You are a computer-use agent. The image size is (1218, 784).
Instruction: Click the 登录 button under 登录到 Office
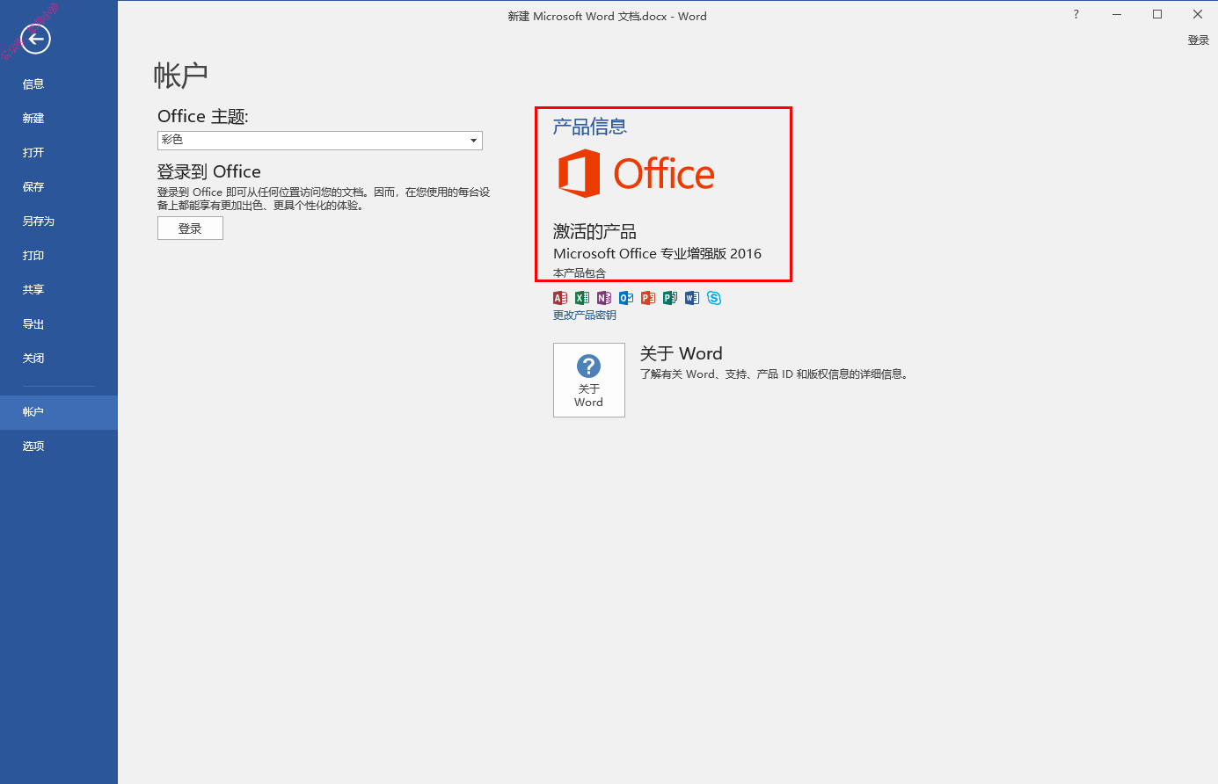tap(190, 229)
